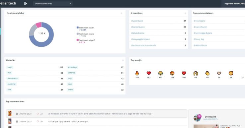Open the Sentiment global panel options icon
Viewport: 245px width, 128px height.
click(x=122, y=13)
